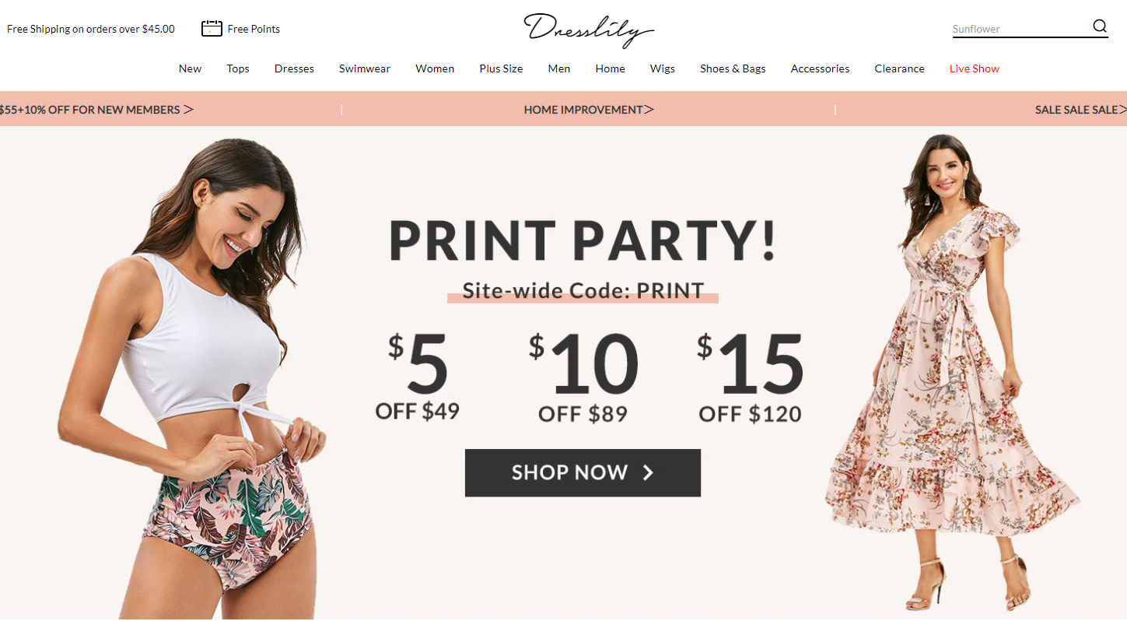The image size is (1127, 621).
Task: Click the Shop Now button
Action: click(x=583, y=472)
